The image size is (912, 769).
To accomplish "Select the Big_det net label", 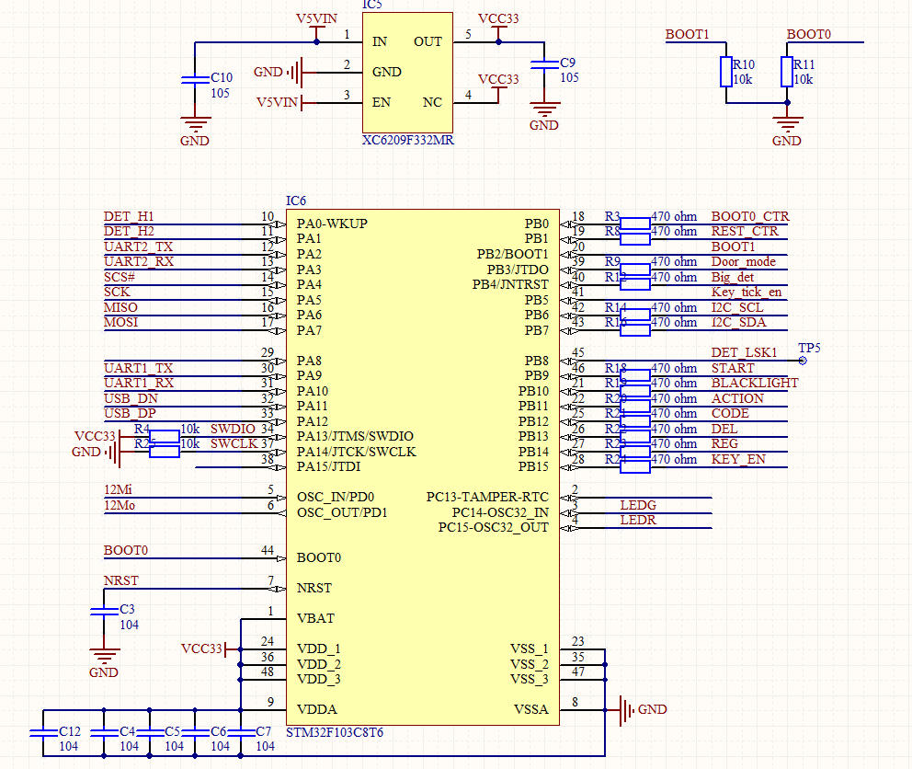I will tap(733, 277).
